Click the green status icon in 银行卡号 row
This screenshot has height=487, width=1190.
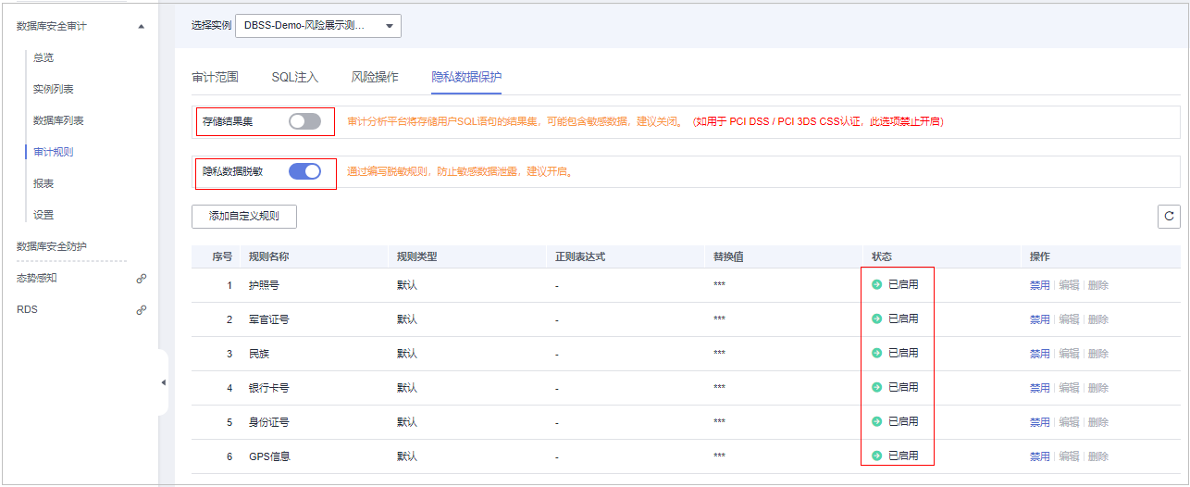(876, 388)
